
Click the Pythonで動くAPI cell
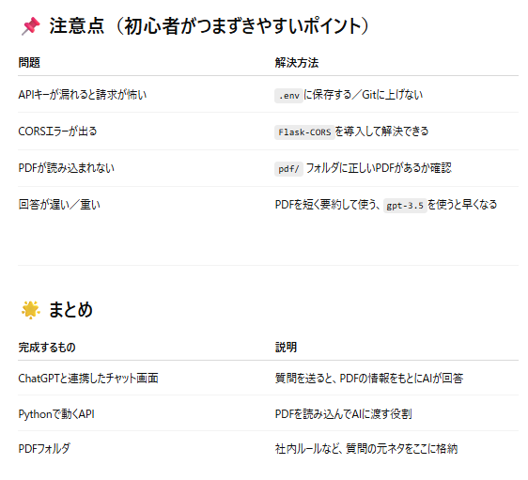[x=56, y=414]
